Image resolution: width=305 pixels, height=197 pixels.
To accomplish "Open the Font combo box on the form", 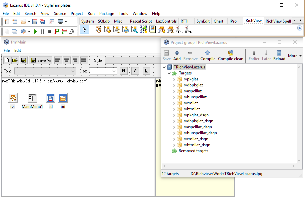I will coord(45,71).
